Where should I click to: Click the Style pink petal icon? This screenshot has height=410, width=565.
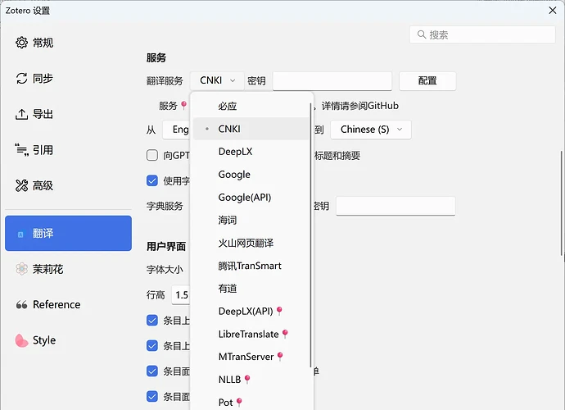[21, 340]
